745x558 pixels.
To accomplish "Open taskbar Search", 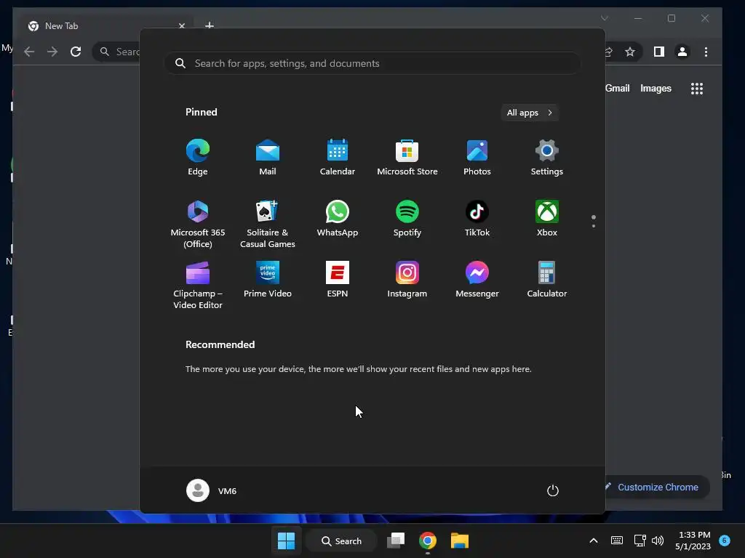I will click(341, 541).
